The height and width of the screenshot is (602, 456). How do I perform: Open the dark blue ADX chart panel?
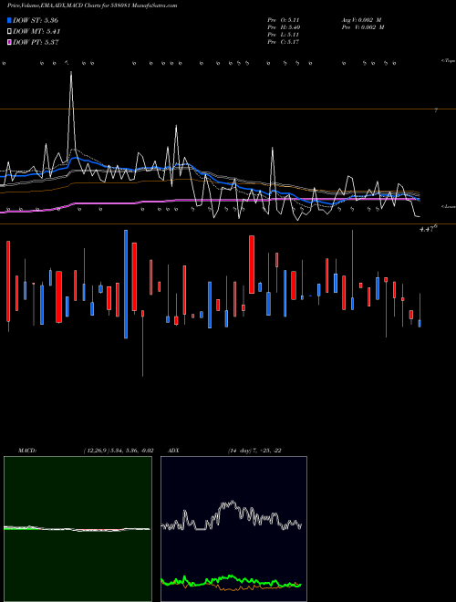(x=233, y=529)
